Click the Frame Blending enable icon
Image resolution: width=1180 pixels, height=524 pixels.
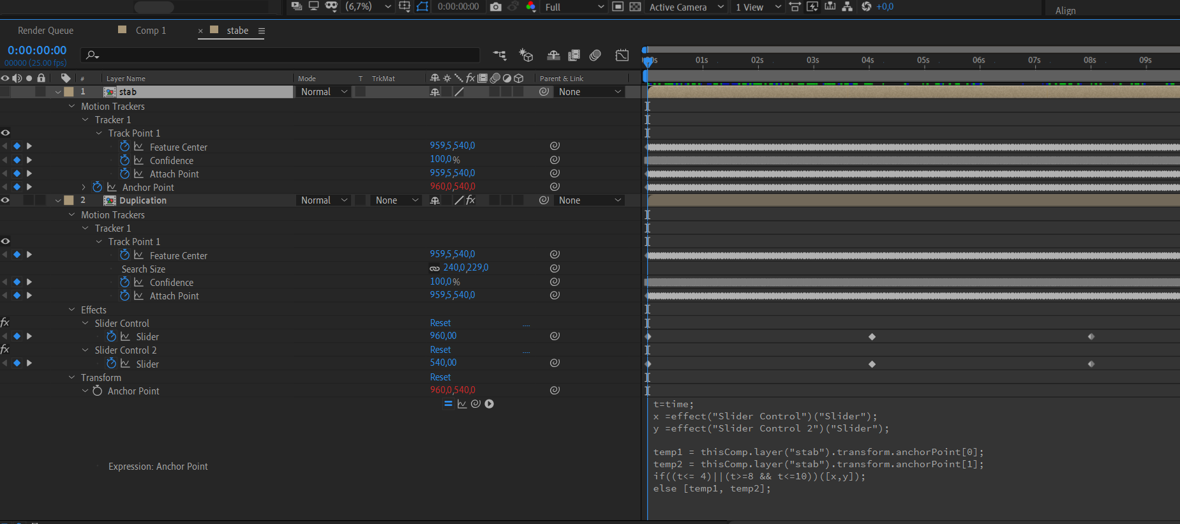tap(574, 56)
